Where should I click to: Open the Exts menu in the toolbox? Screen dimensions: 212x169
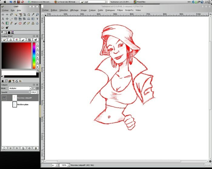(13, 10)
